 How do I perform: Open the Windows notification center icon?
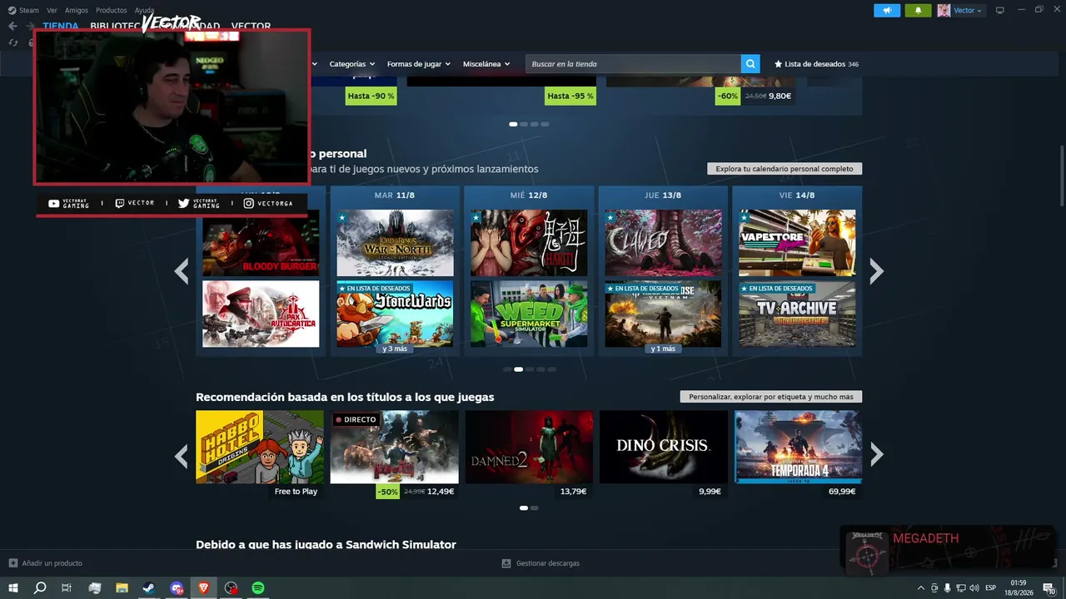click(x=1049, y=588)
